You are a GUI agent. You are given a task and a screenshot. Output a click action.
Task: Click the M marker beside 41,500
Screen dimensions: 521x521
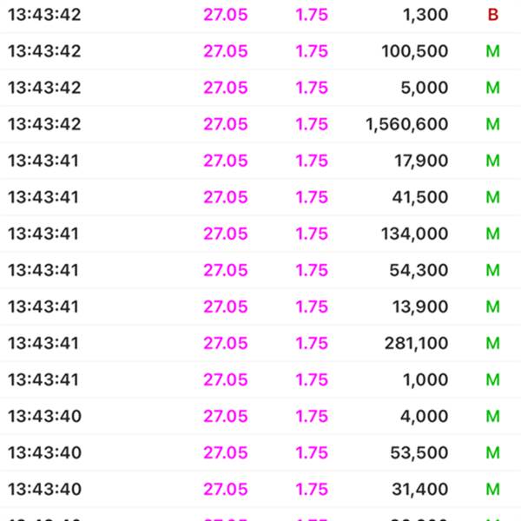(x=492, y=197)
